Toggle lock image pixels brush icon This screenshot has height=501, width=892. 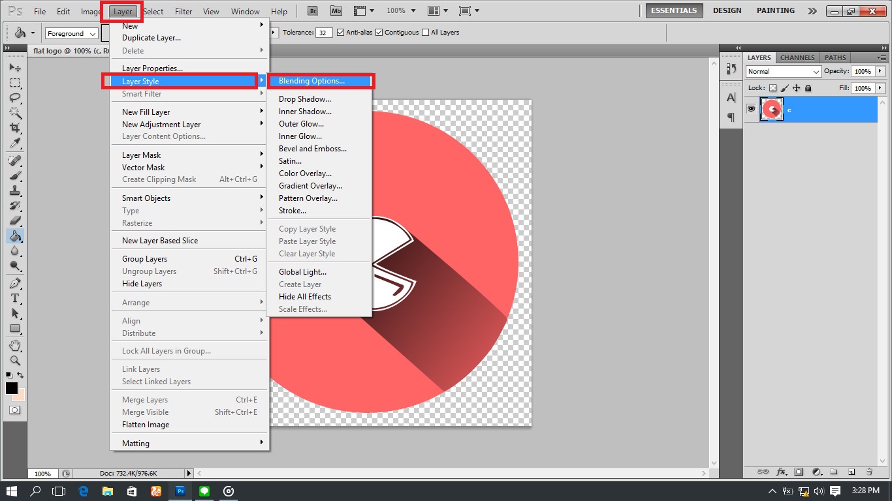tap(784, 88)
